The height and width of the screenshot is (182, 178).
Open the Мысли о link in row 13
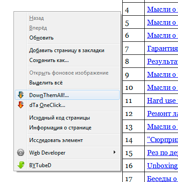pos(162,127)
